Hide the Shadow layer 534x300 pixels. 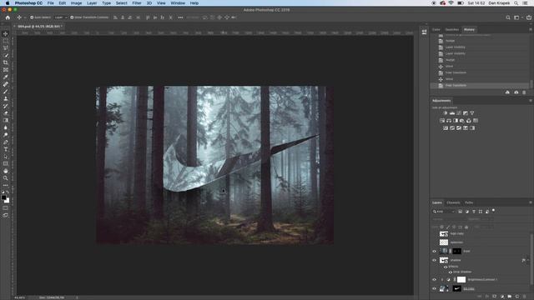click(434, 260)
